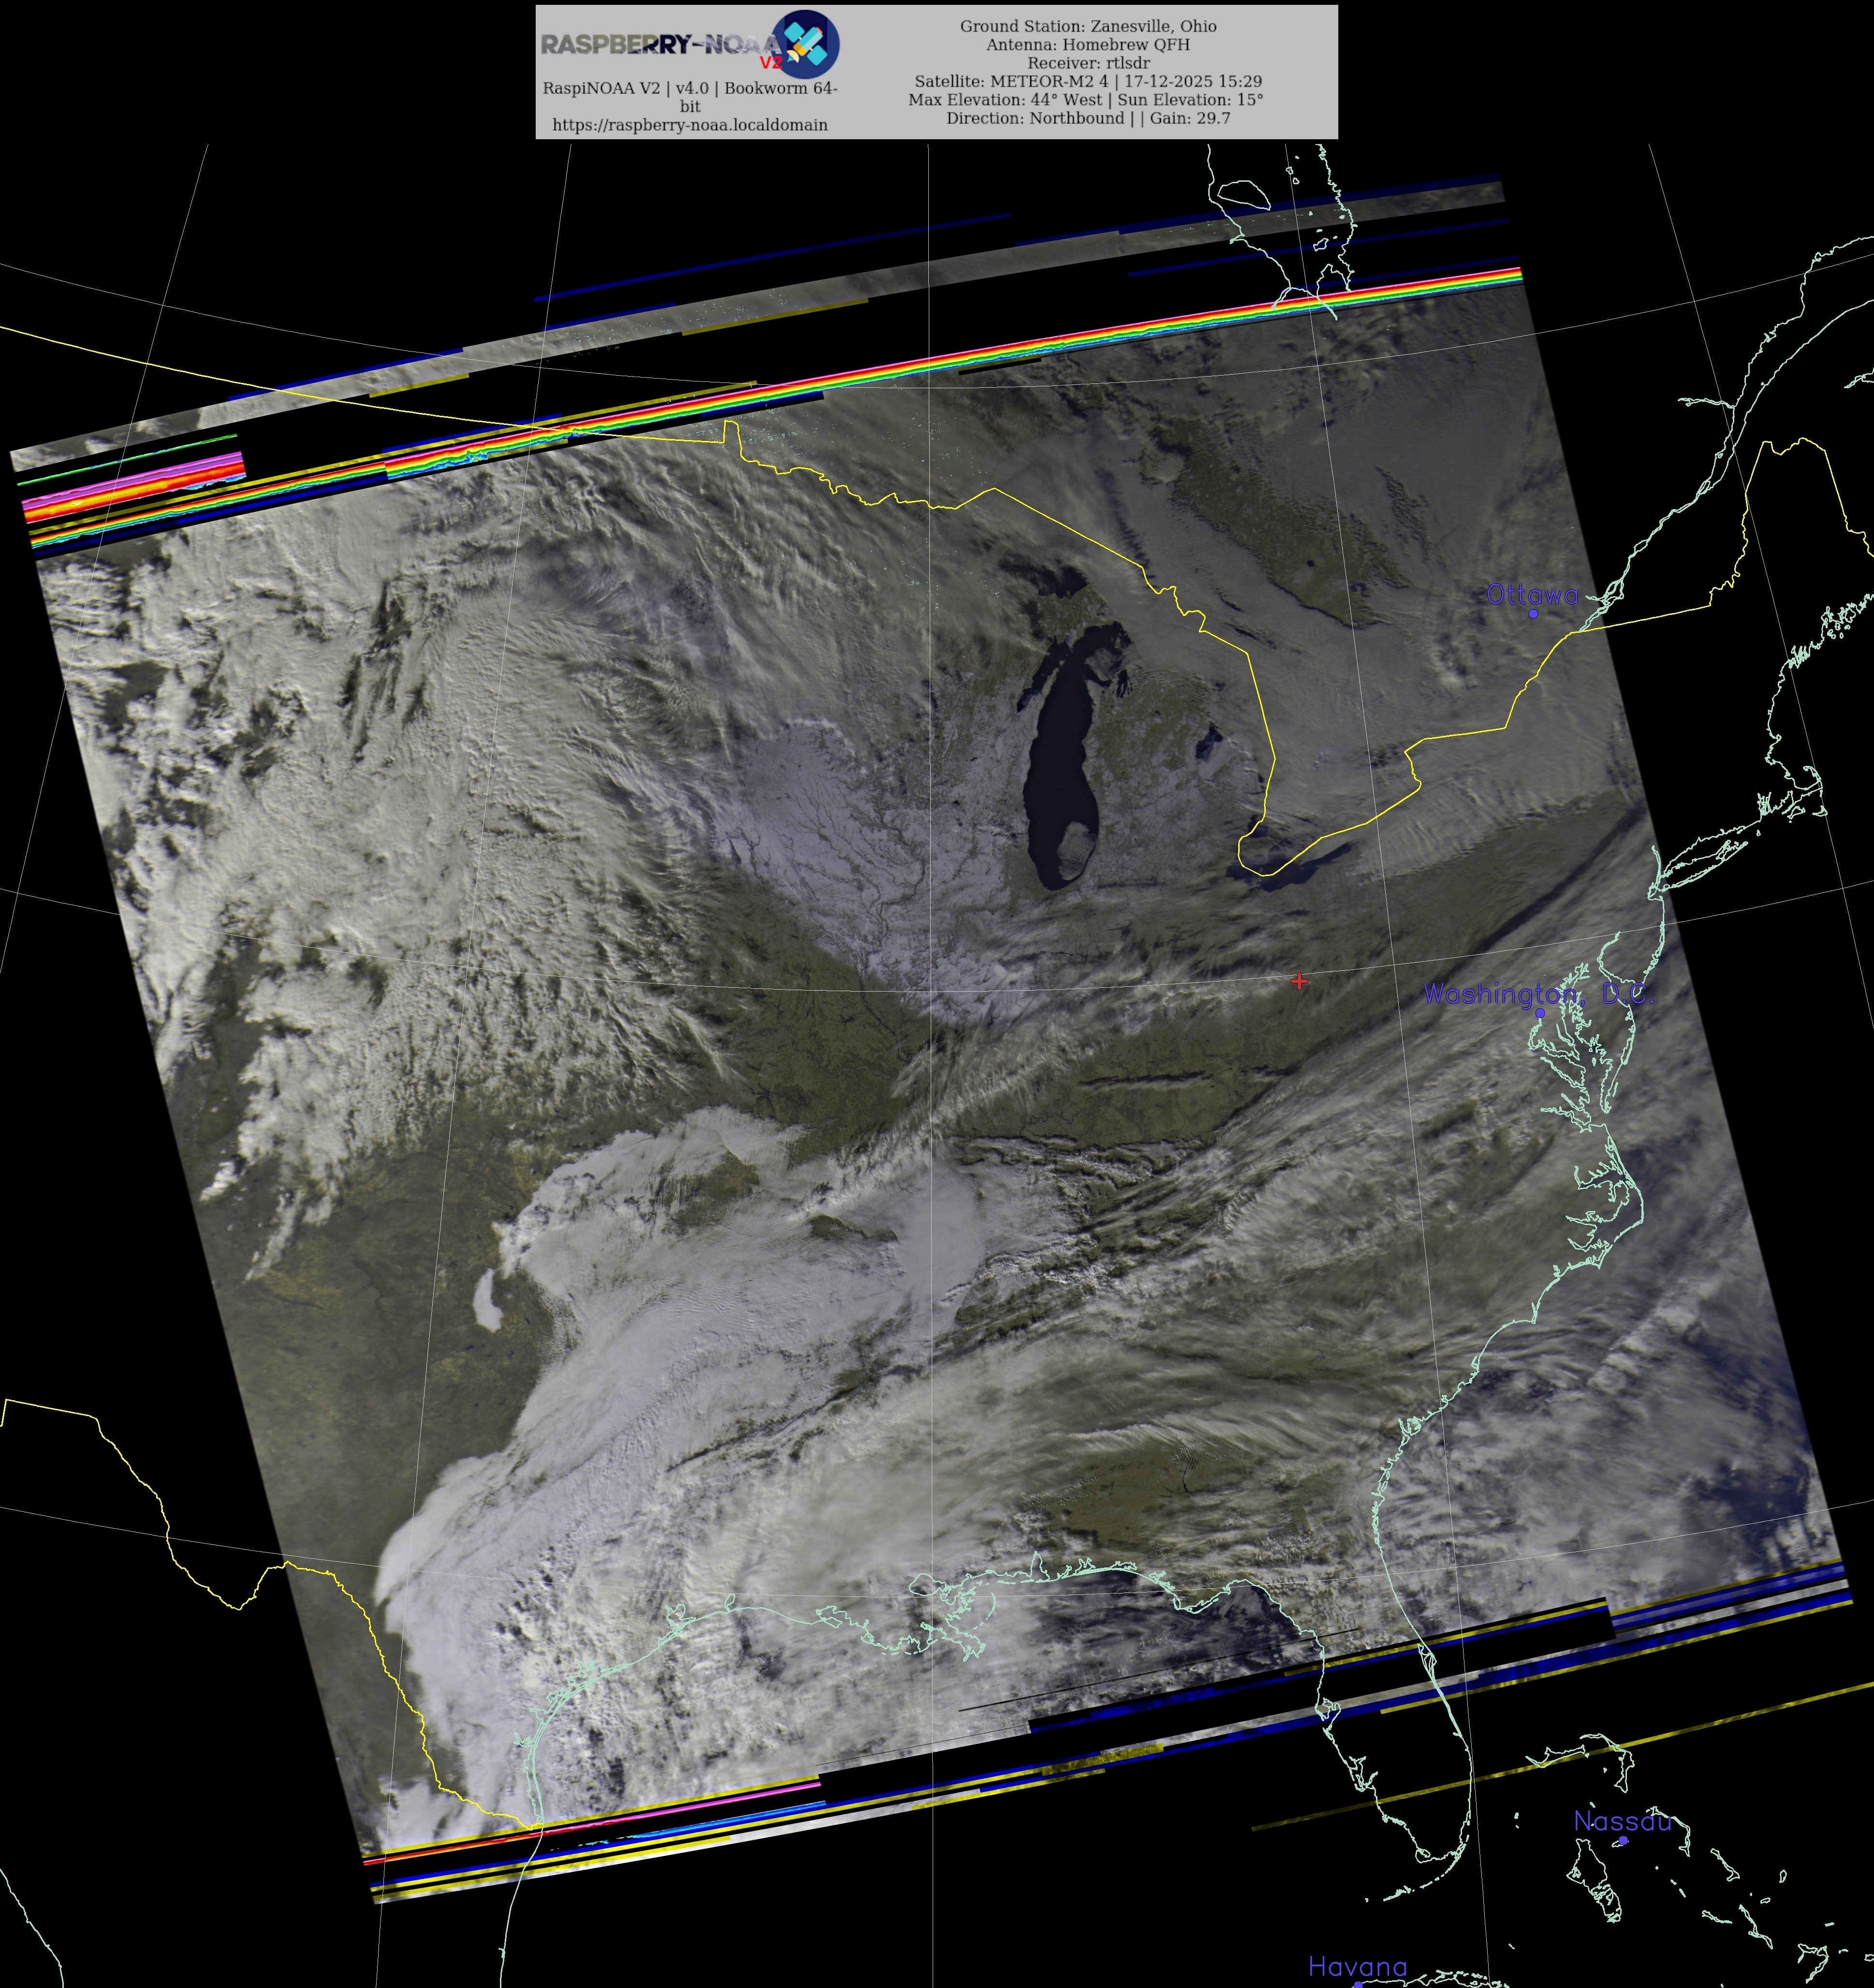Click the red V2 badge in logo
The image size is (1874, 1988).
[x=770, y=62]
